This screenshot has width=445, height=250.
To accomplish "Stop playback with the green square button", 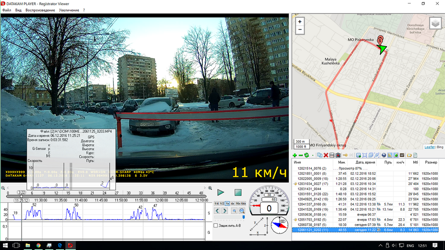I will pos(238,193).
